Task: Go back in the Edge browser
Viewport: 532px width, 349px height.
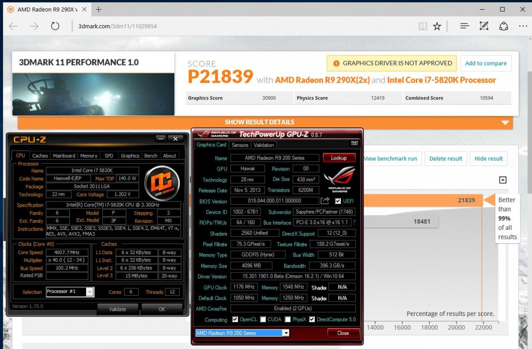Action: (x=13, y=26)
